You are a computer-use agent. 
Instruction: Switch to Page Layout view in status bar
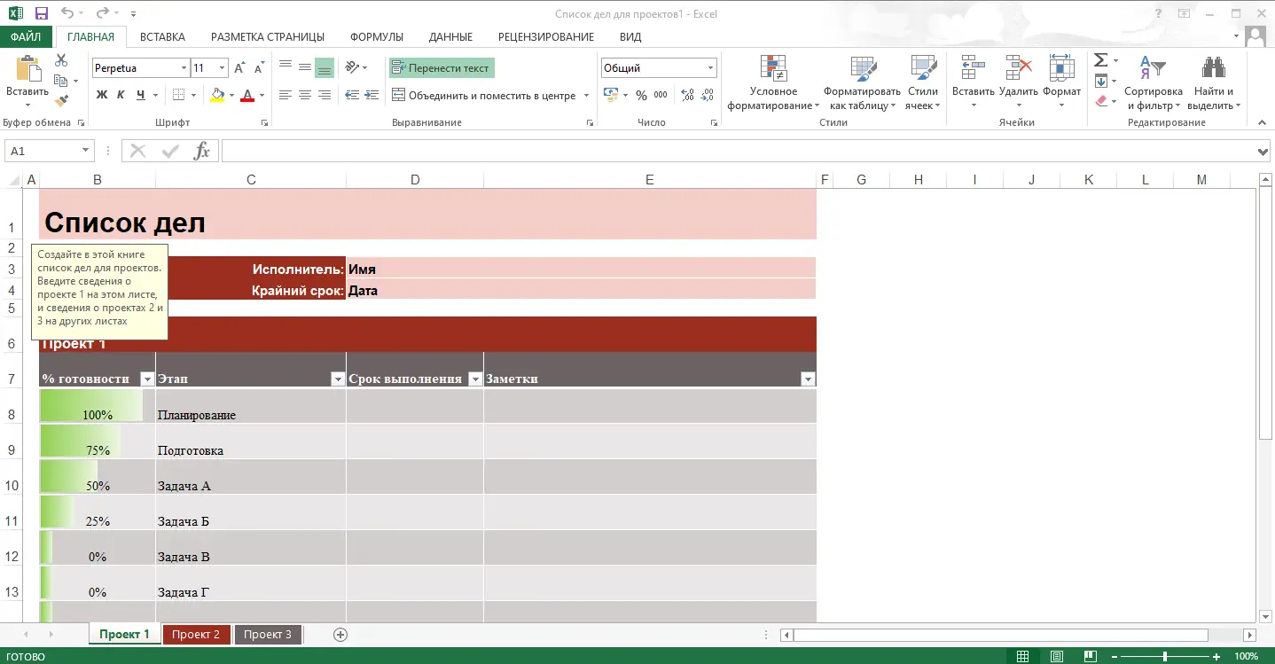(x=1057, y=656)
